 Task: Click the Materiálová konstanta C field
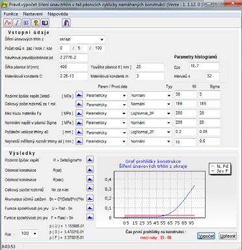[x=74, y=76]
